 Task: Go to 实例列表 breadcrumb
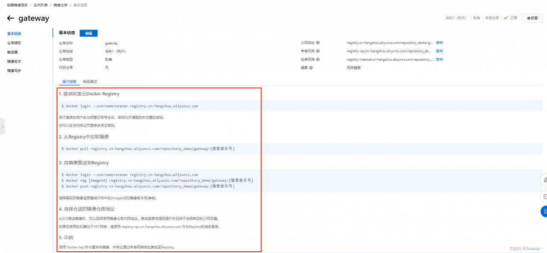tap(41, 4)
